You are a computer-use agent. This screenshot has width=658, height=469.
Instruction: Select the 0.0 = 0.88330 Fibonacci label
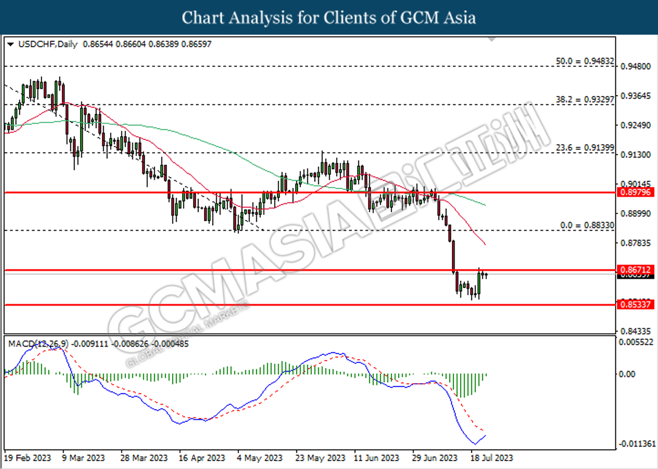(587, 225)
